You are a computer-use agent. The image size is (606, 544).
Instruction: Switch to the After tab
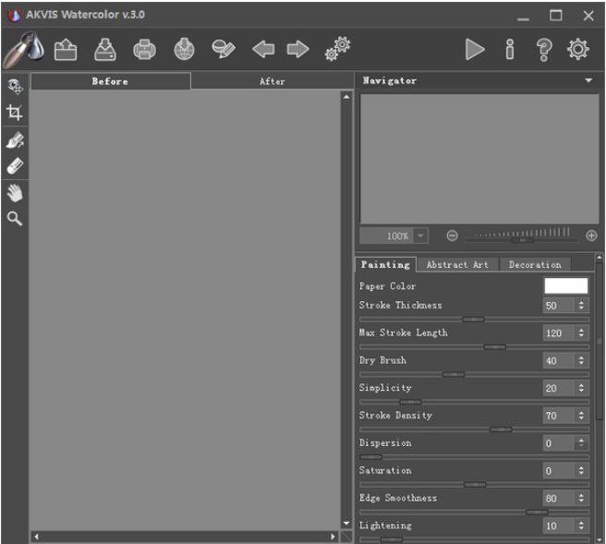273,81
